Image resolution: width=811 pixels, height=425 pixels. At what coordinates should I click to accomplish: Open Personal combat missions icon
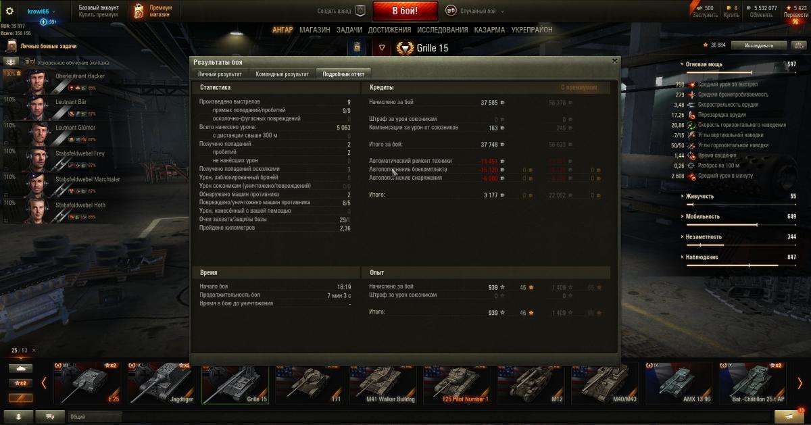click(x=11, y=46)
